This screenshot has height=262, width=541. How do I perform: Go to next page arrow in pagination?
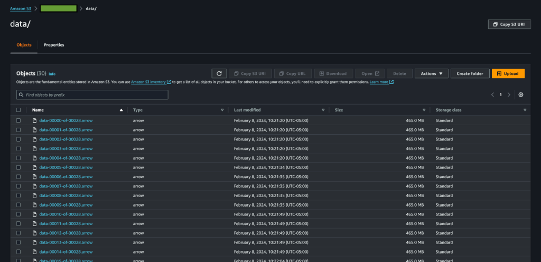point(509,95)
